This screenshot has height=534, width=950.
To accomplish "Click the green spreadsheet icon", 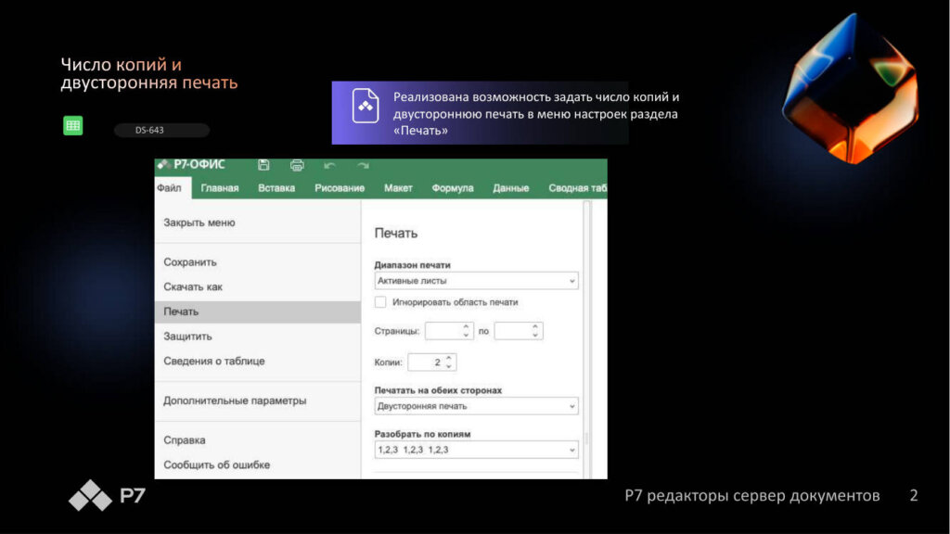I will click(72, 126).
